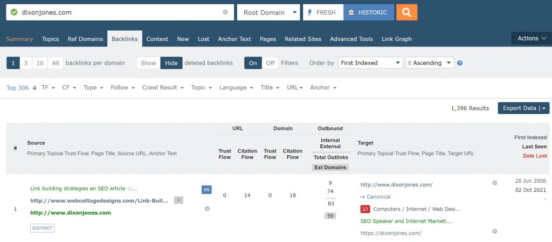The image size is (552, 242).
Task: Click the EN language badge
Action: [x=206, y=190]
